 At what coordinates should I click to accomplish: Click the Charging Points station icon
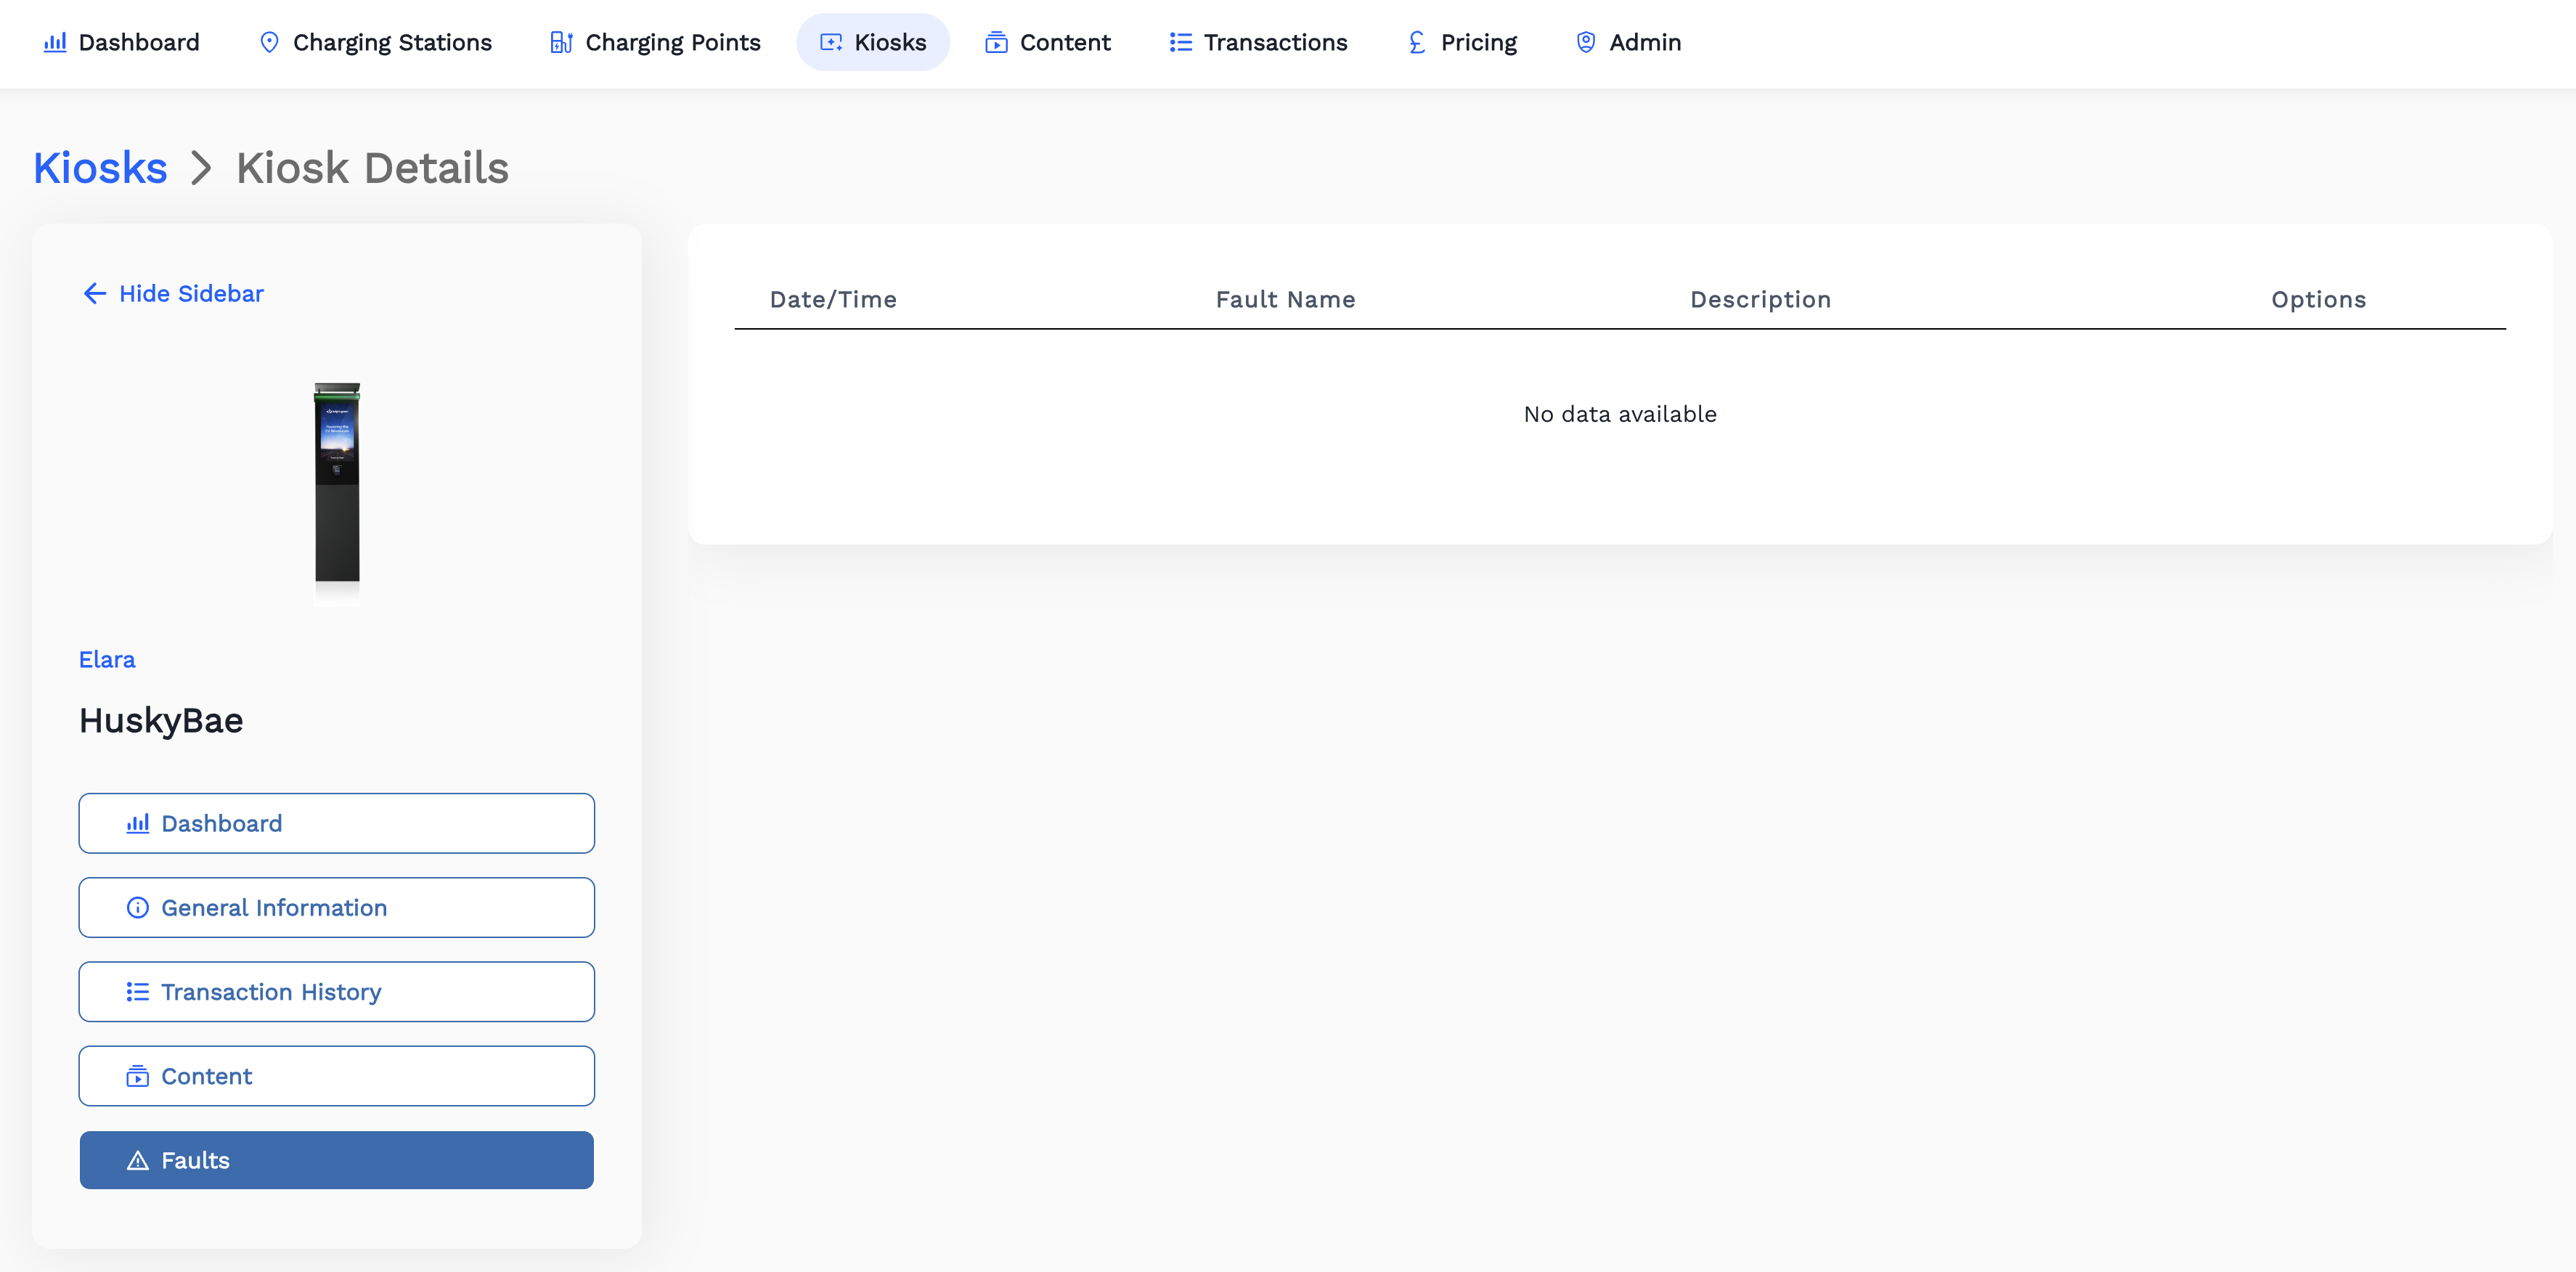[561, 42]
